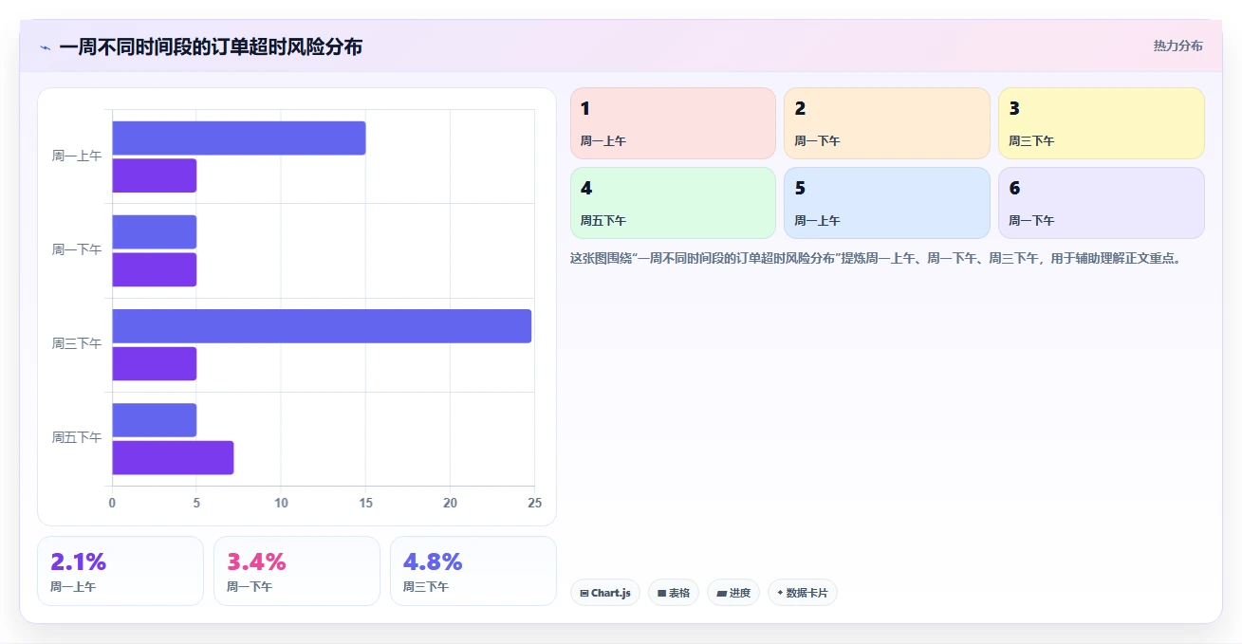
Task: Open ranking card 4 周五下午
Action: tap(673, 203)
